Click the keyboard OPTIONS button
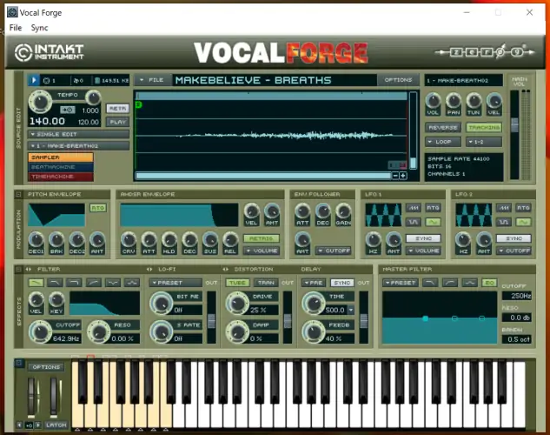 (x=46, y=367)
